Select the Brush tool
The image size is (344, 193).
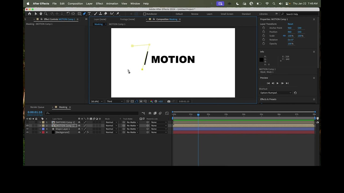[96, 14]
